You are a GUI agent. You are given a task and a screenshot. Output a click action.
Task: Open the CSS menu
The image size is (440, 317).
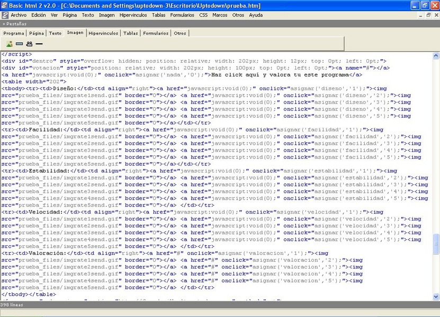point(203,15)
